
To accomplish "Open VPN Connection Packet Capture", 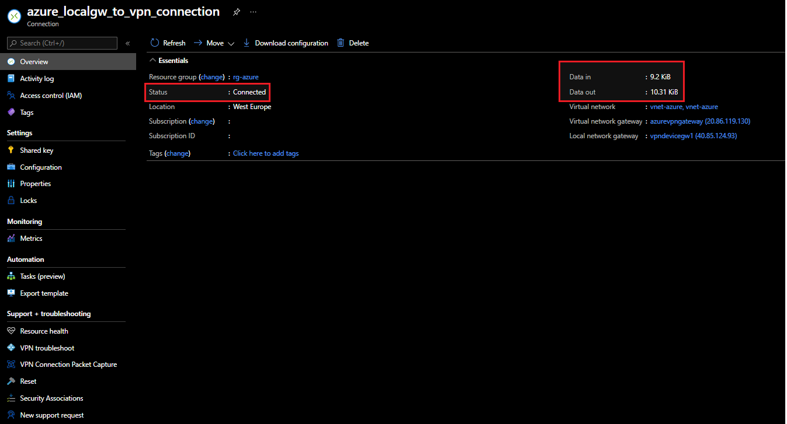I will (68, 365).
